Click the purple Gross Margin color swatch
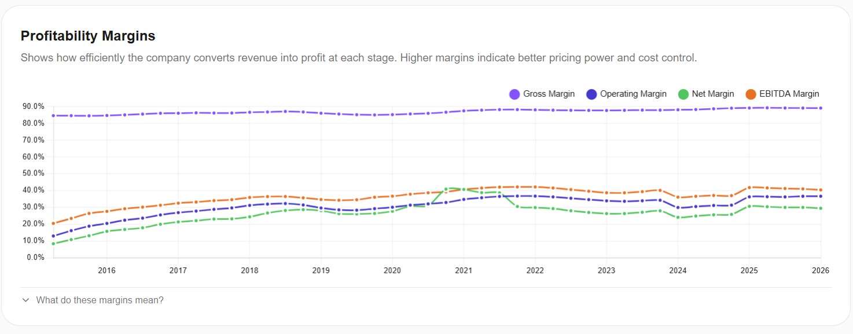 (x=514, y=94)
